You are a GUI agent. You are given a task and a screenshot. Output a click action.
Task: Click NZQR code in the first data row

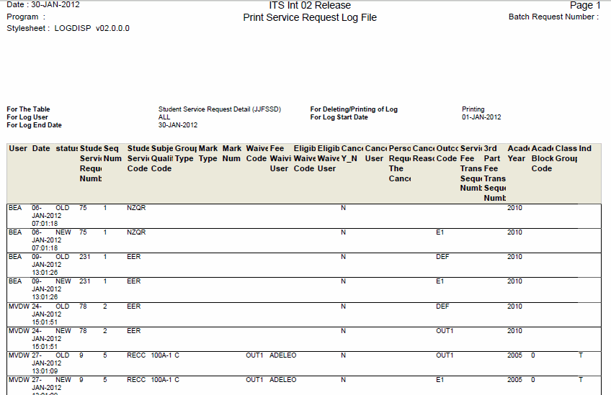click(136, 207)
